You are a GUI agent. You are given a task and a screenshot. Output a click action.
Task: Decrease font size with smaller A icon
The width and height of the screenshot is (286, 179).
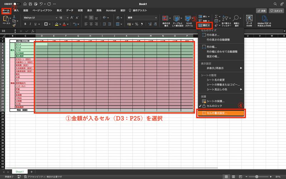coord(77,18)
